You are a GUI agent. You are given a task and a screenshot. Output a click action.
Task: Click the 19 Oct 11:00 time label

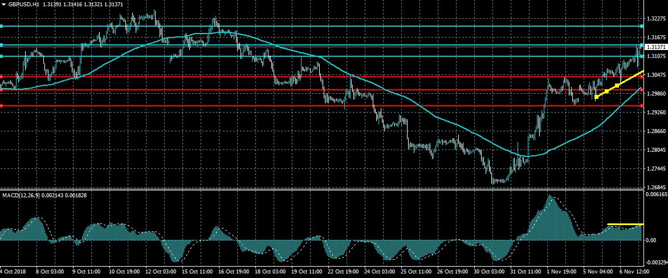click(306, 271)
